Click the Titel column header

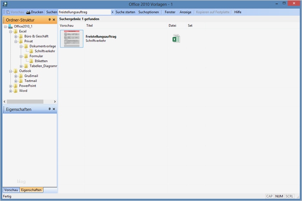[89, 25]
